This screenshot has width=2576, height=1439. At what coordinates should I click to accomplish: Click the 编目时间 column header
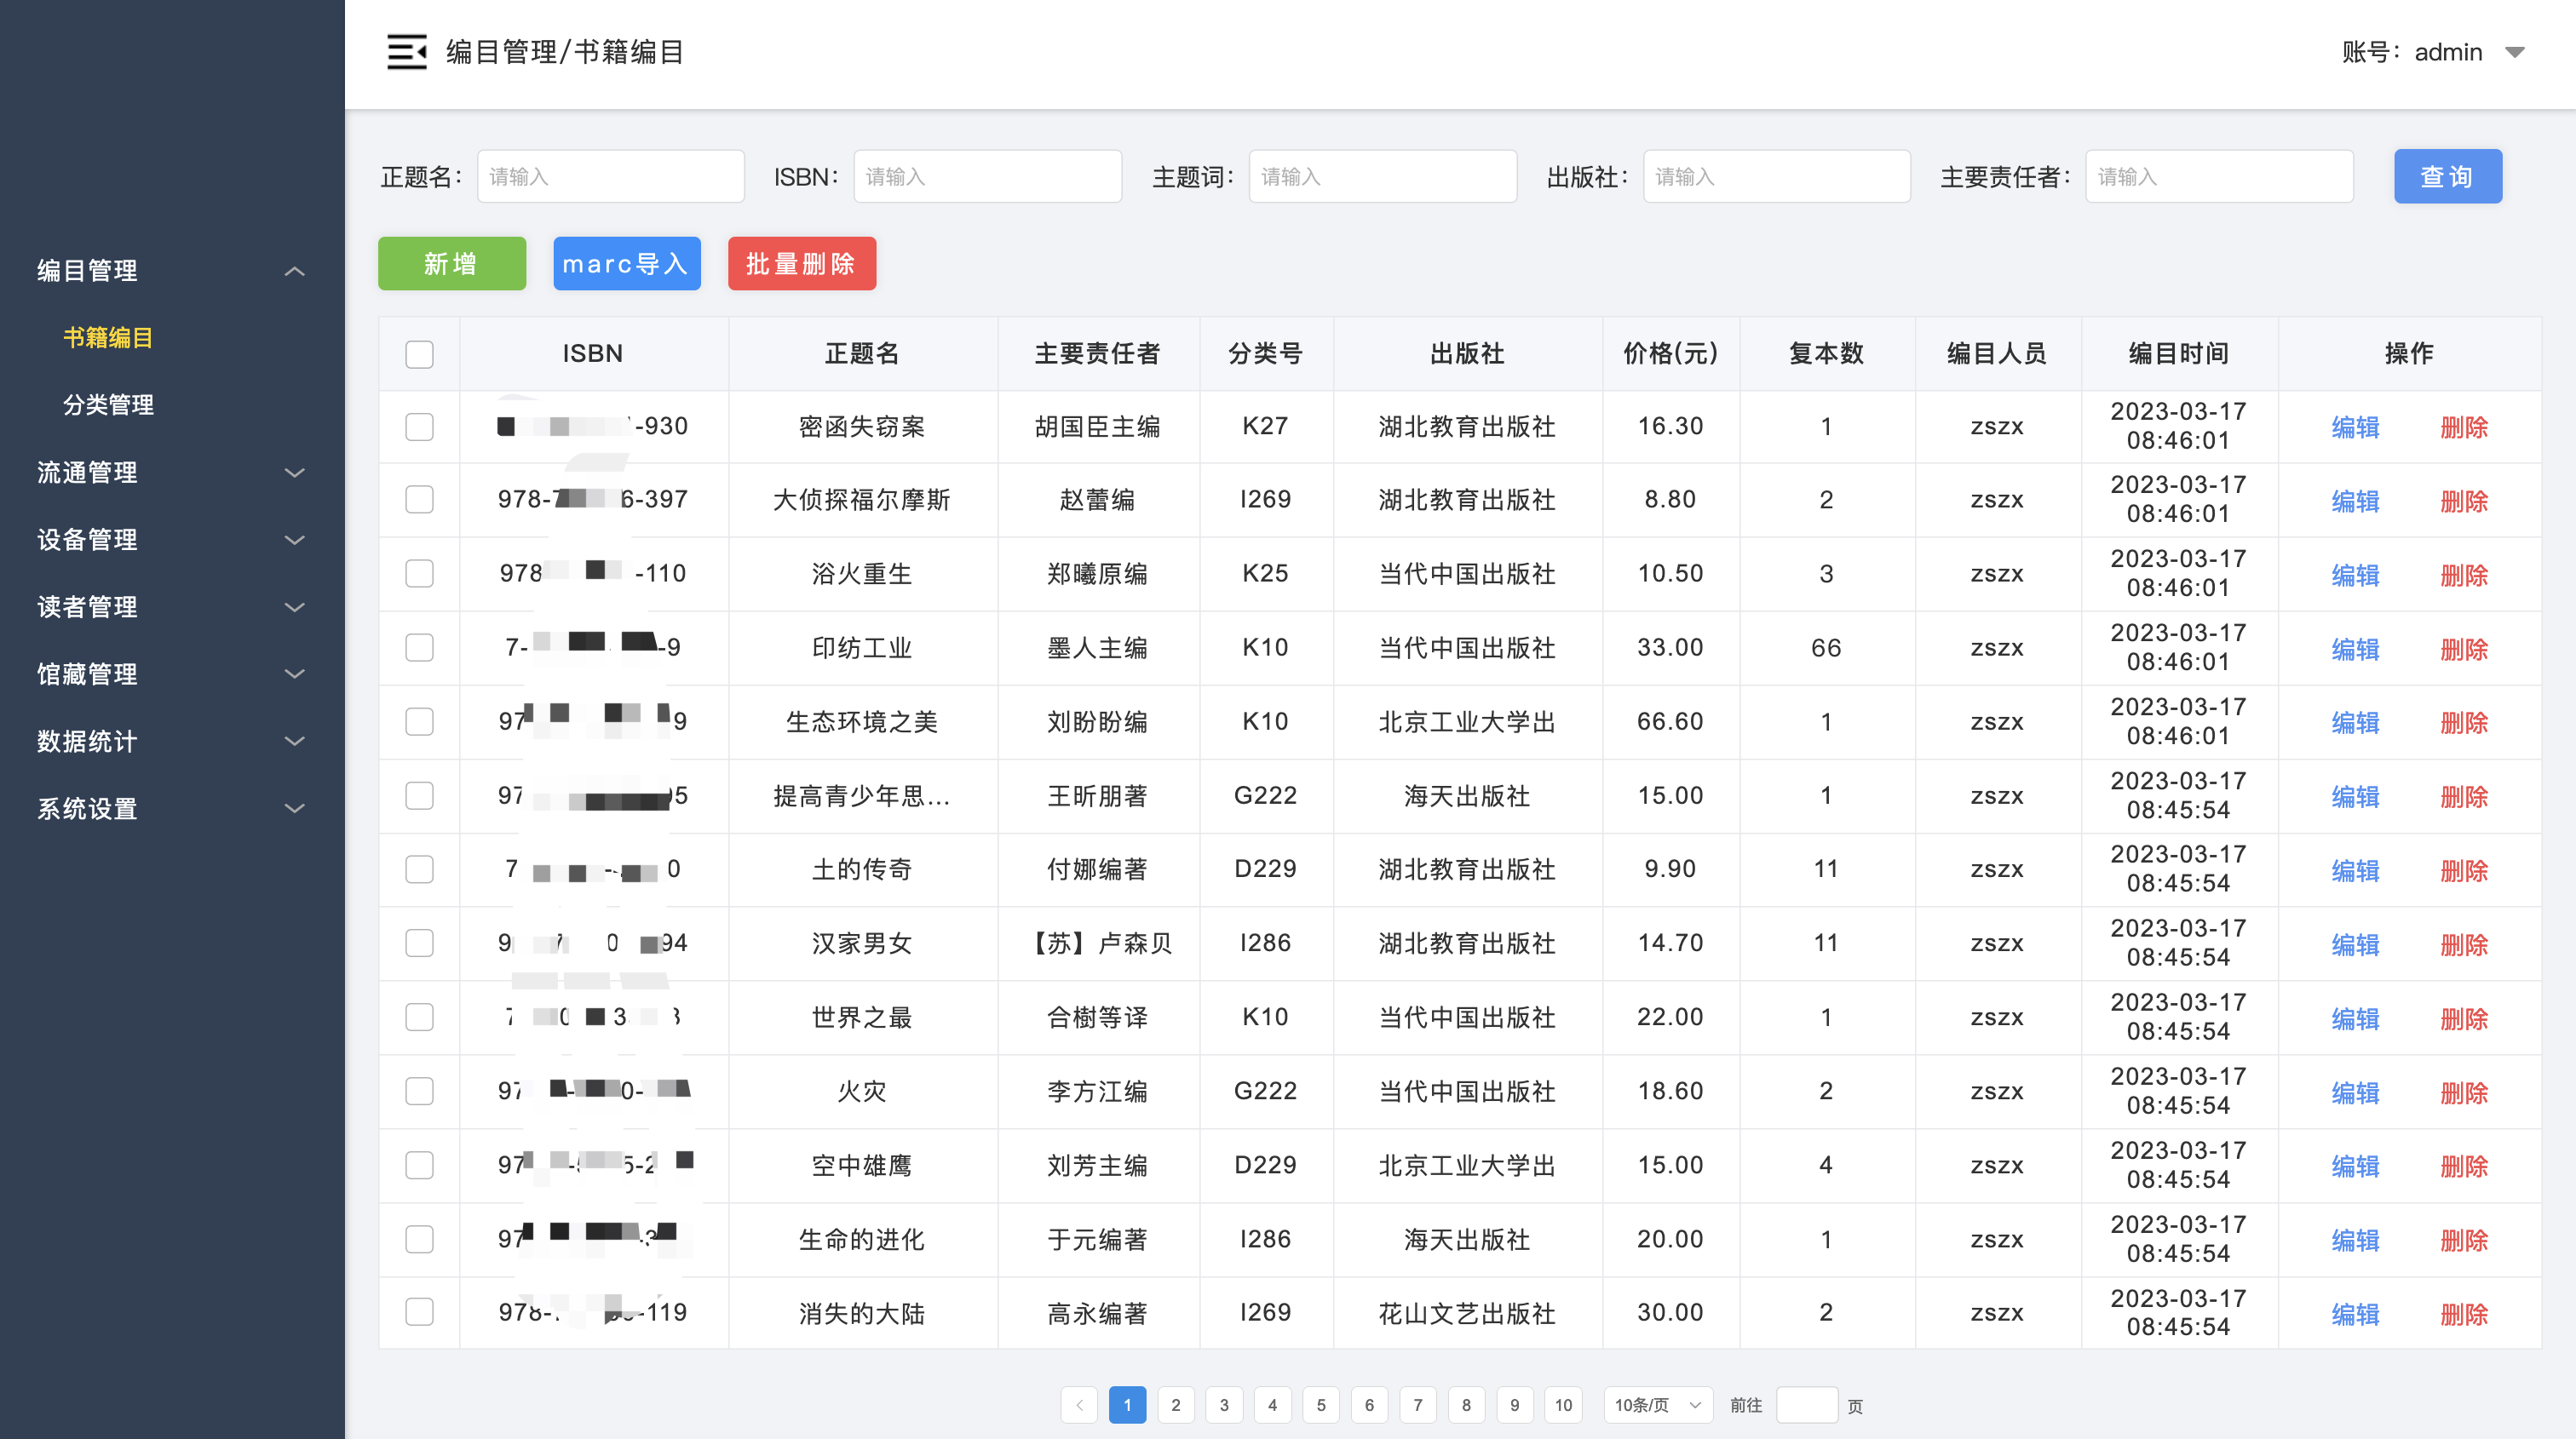[x=2179, y=353]
